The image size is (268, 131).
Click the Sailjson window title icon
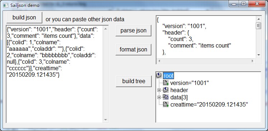pyautogui.click(x=6, y=5)
